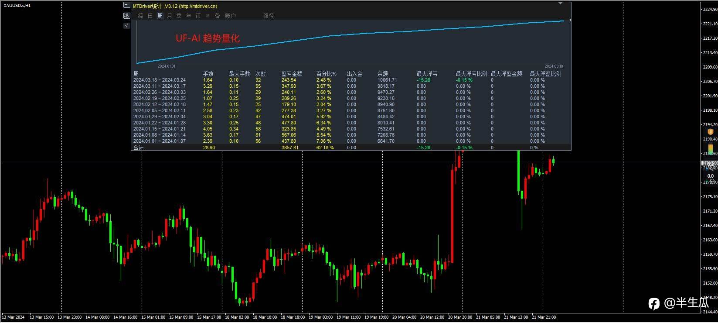718x323 pixels.
Task: Open the 币 symbol tab
Action: [x=198, y=16]
